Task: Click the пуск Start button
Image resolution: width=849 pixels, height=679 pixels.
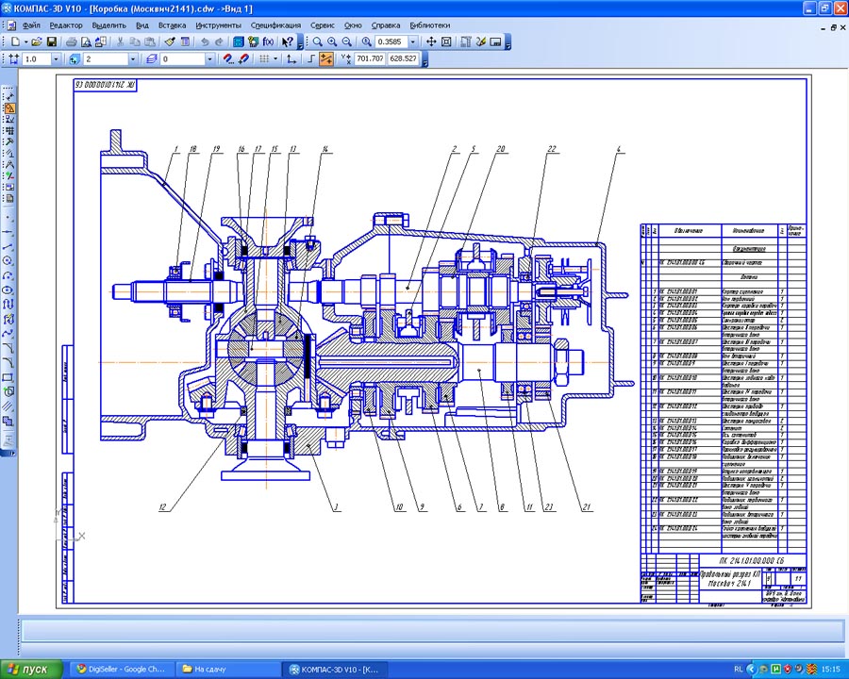Action: point(32,669)
